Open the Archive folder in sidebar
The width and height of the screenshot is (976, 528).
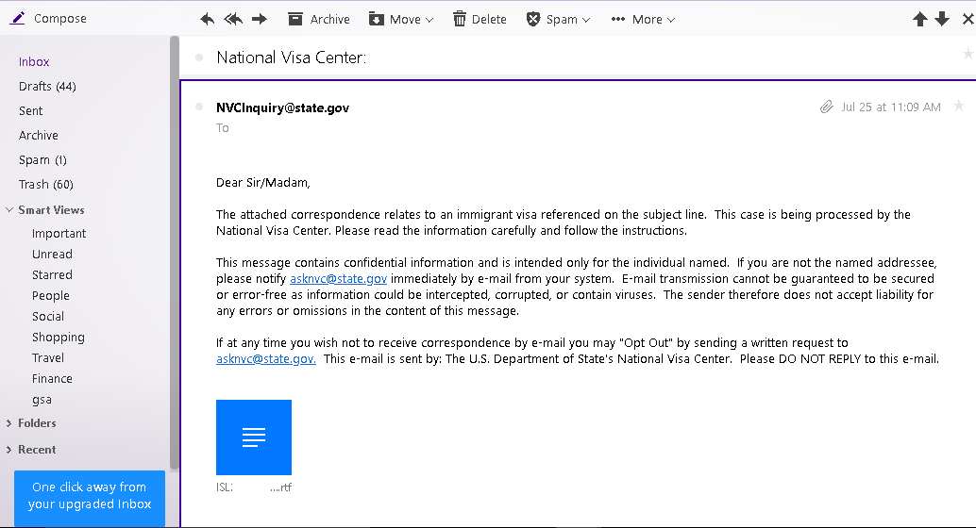click(x=38, y=135)
